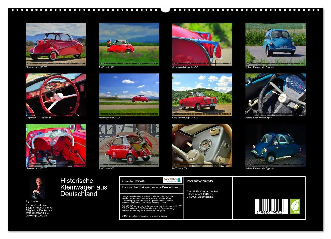331x239 pixels.
Task: Click the Infolge bestehender Schutzrechte legal paragraph
Action: pos(148,200)
